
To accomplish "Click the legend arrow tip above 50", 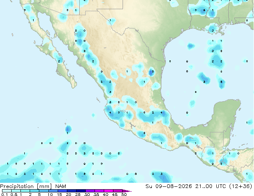I will [127, 191].
